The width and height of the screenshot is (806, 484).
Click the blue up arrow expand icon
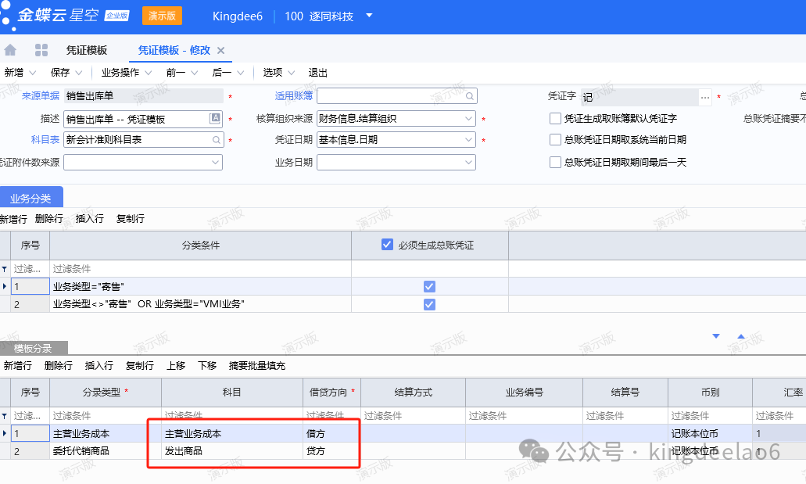pos(741,336)
